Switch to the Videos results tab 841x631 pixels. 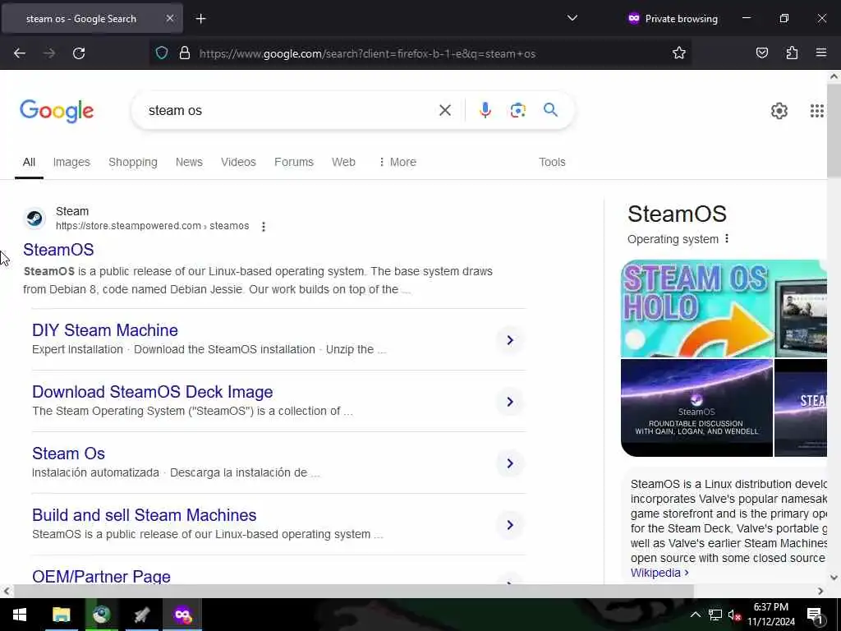coord(238,162)
